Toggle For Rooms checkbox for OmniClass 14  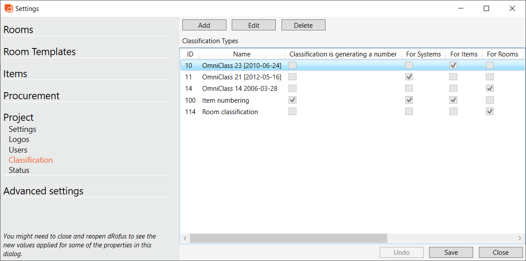(x=490, y=88)
